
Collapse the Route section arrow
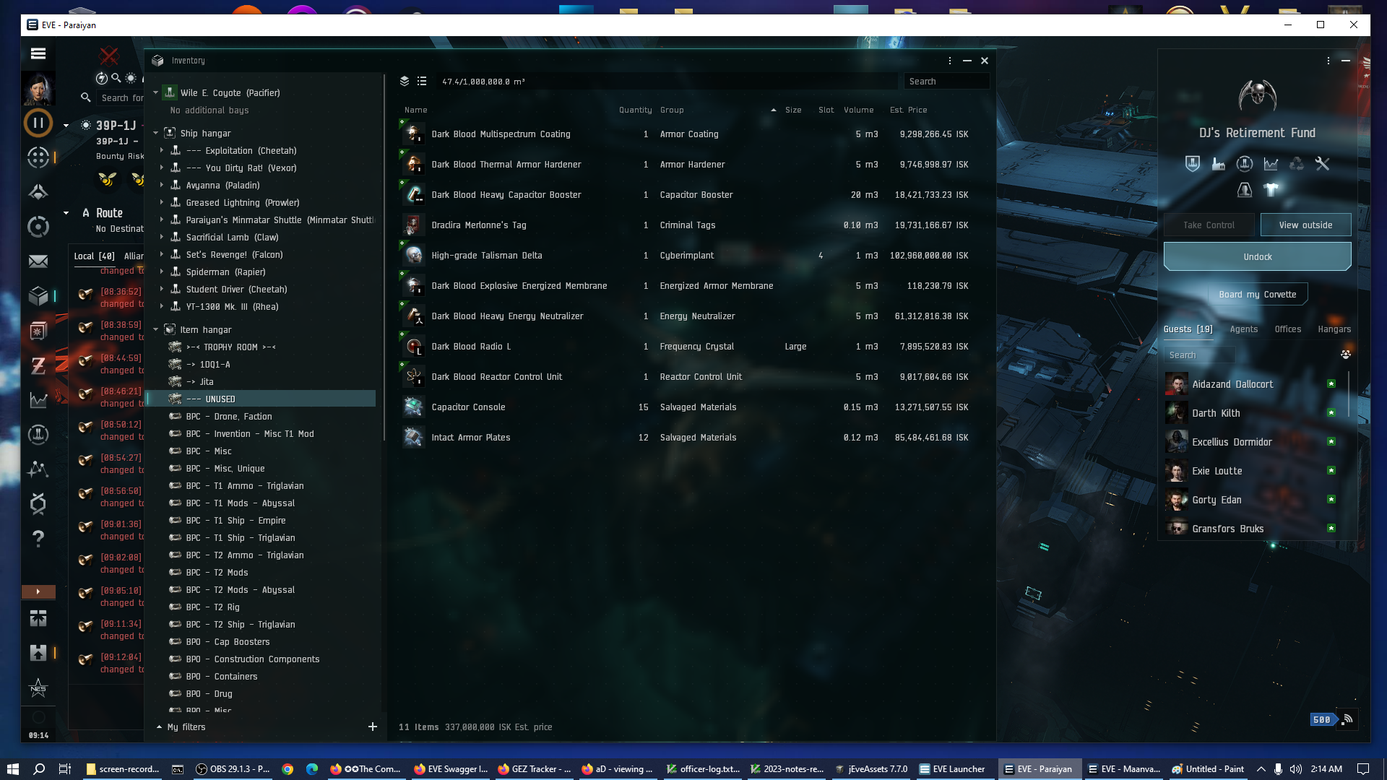[x=66, y=213]
